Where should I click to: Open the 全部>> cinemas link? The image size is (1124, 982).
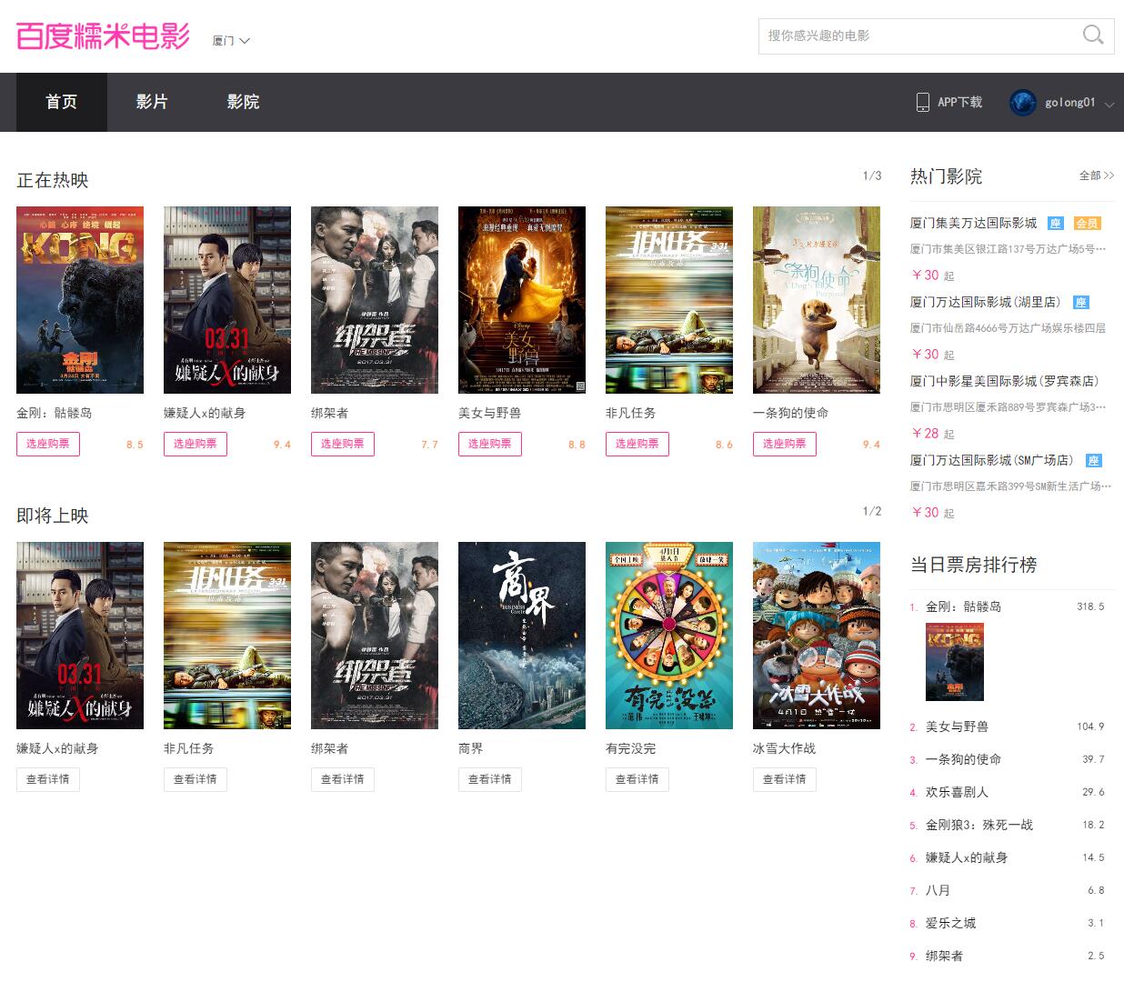pyautogui.click(x=1097, y=175)
